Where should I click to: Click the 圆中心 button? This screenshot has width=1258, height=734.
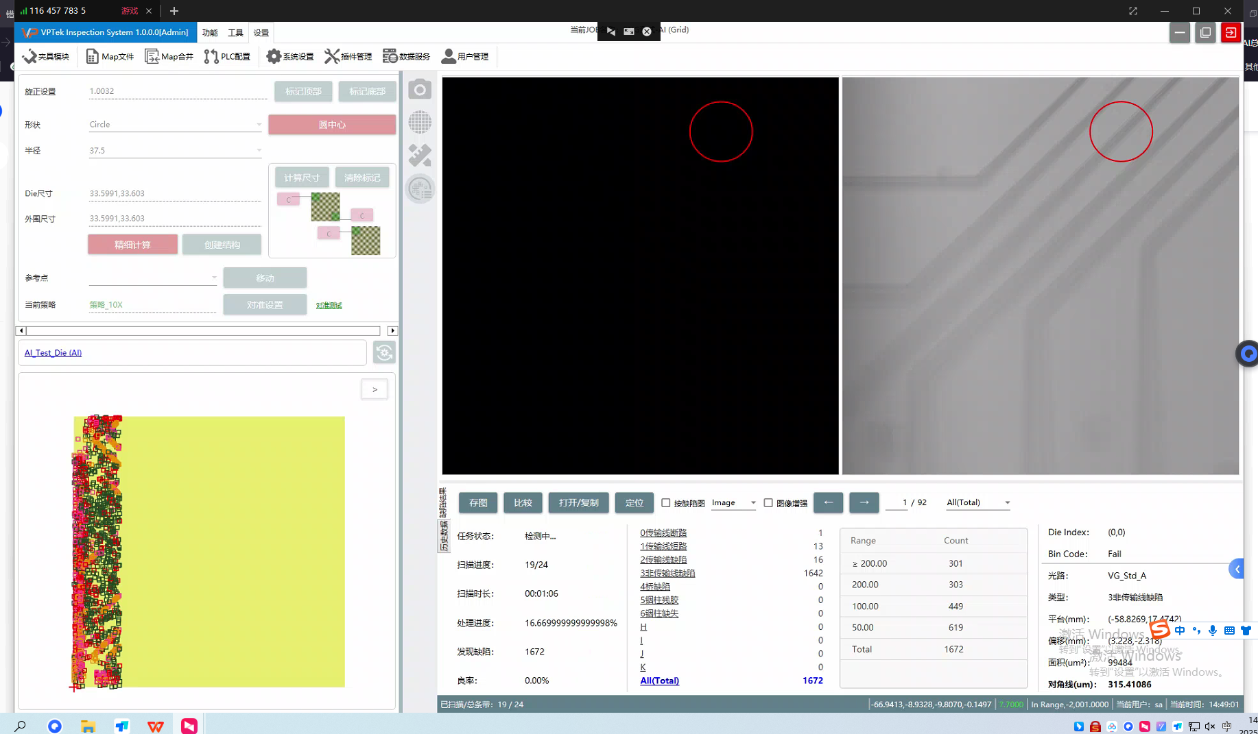332,125
